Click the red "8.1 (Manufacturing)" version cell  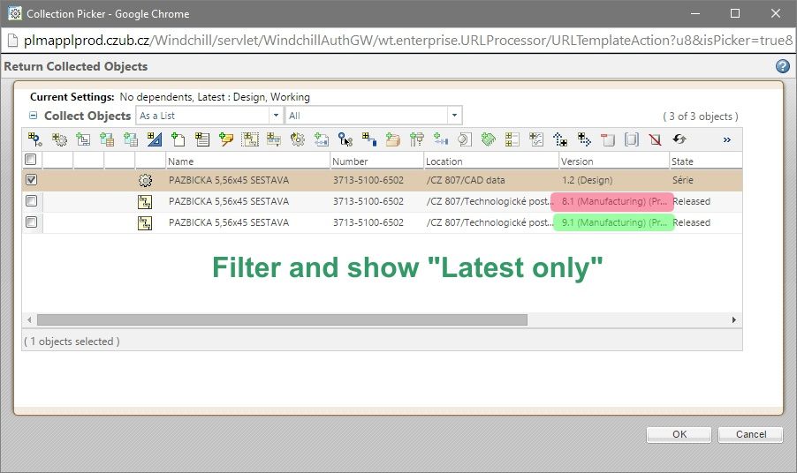(x=612, y=201)
